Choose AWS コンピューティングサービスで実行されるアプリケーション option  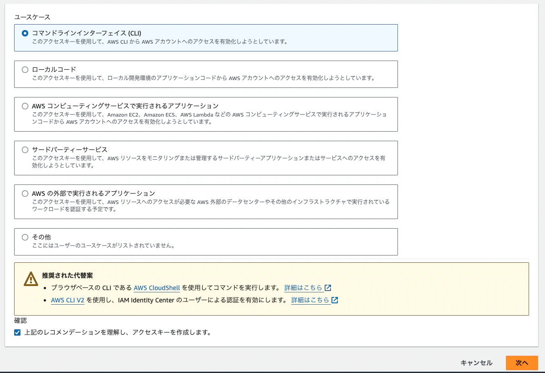pyautogui.click(x=25, y=106)
